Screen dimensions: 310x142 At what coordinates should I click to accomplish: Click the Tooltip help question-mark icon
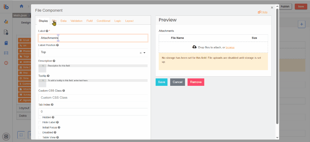coord(48,76)
